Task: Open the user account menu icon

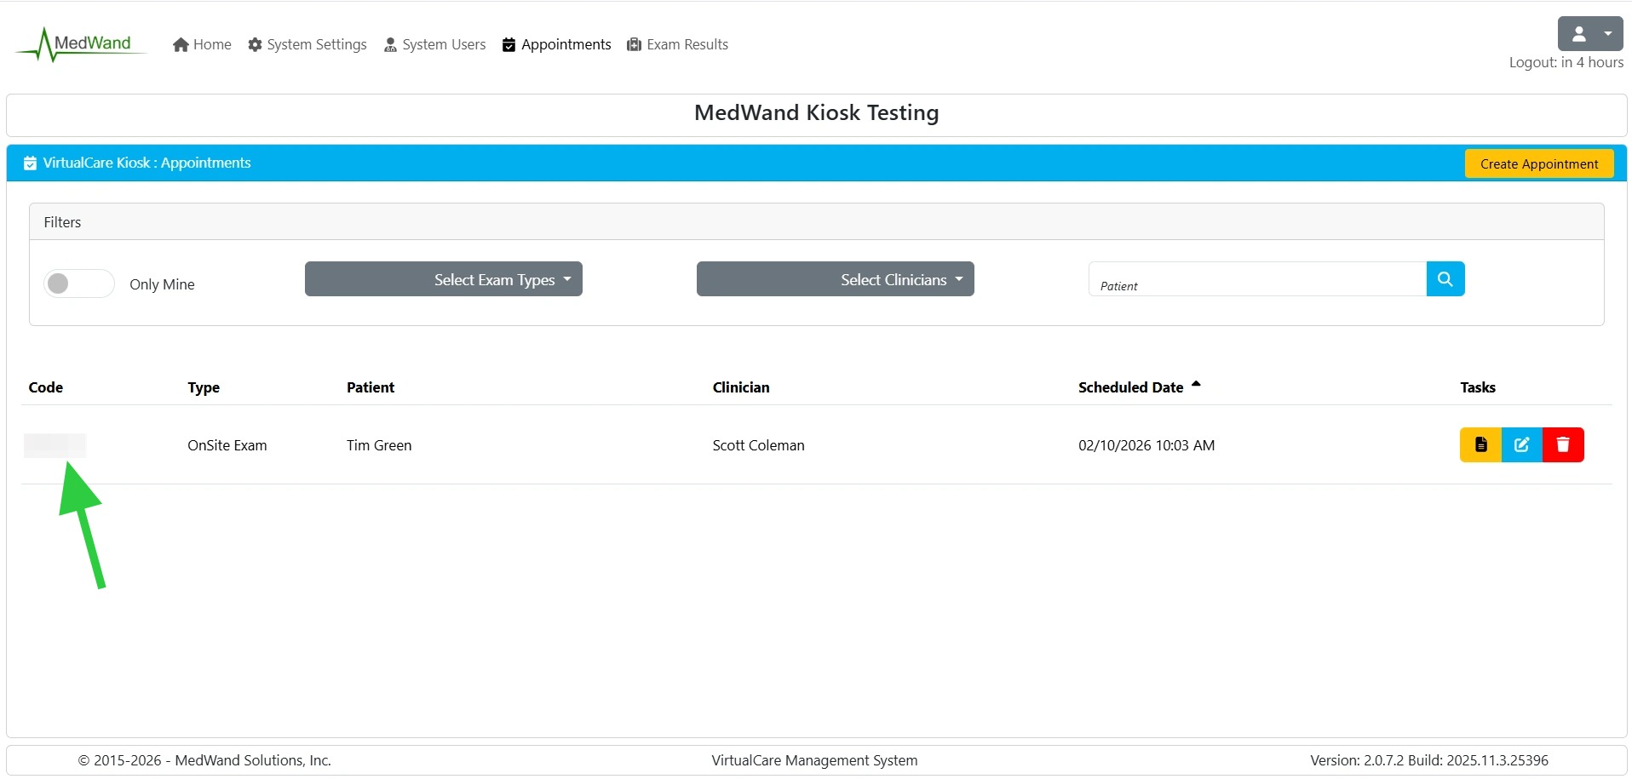Action: [x=1589, y=34]
